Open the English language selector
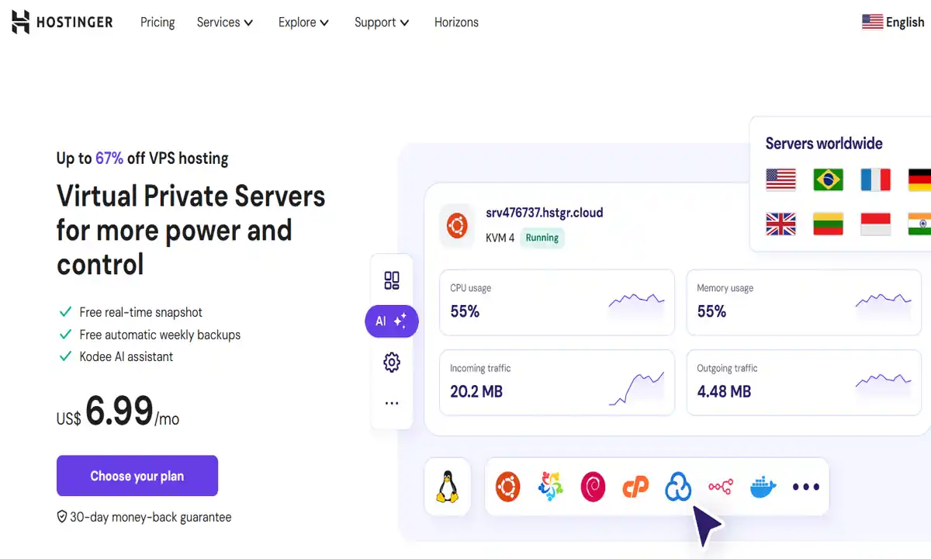The height and width of the screenshot is (559, 931). point(893,22)
